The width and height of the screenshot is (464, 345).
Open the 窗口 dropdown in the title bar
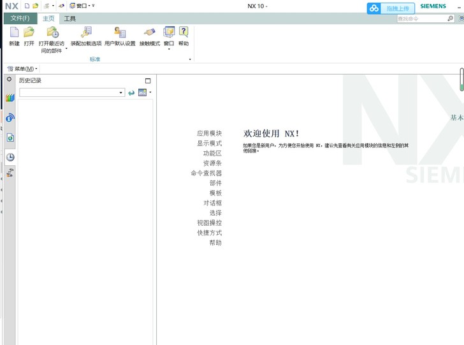tap(80, 6)
